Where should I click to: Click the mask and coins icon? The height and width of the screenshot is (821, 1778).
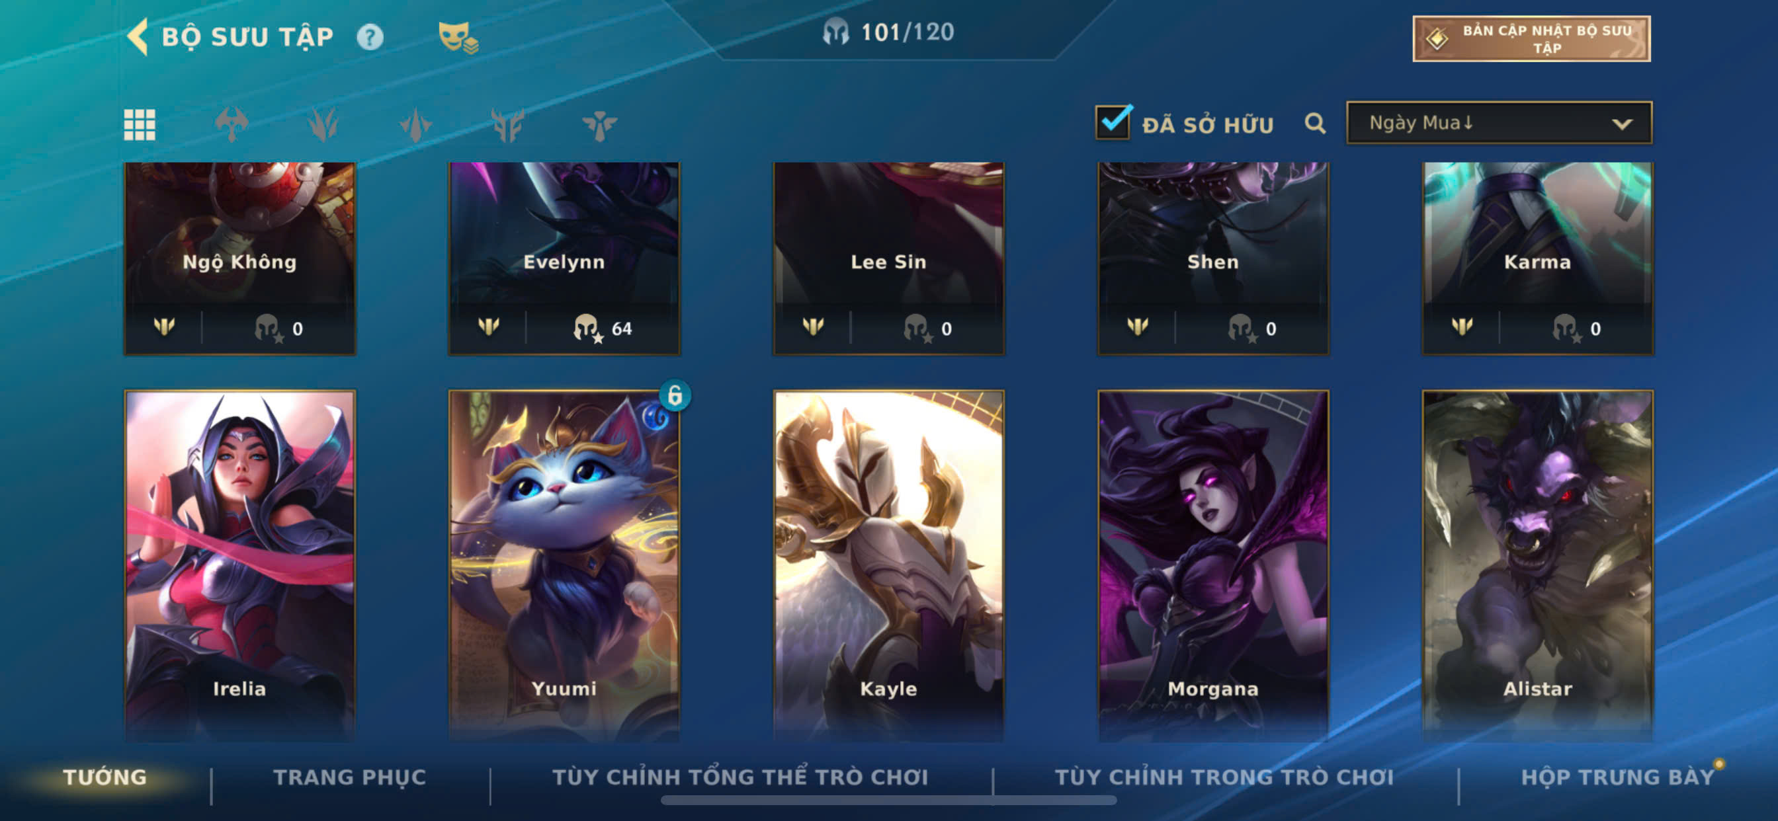pos(458,37)
